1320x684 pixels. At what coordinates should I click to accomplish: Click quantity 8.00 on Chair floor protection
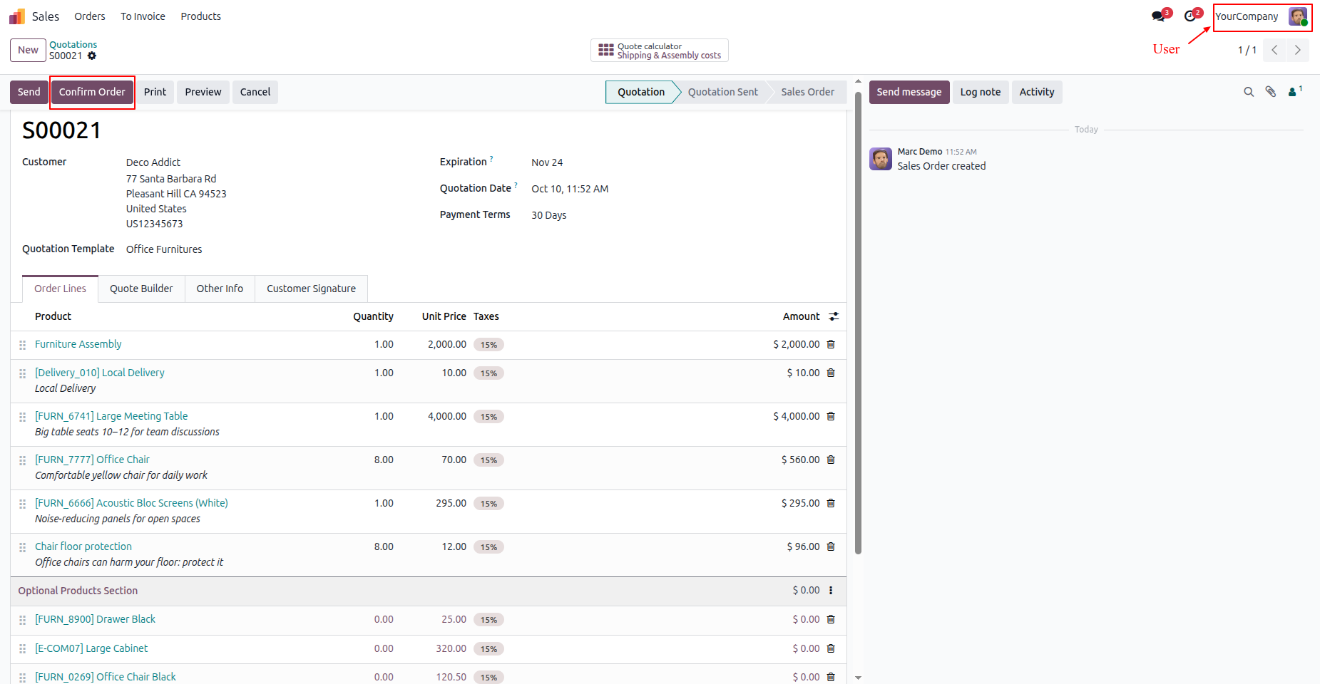pyautogui.click(x=384, y=546)
